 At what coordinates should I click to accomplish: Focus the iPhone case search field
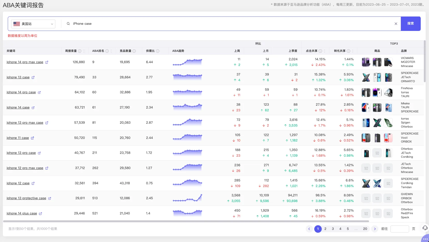pyautogui.click(x=231, y=24)
